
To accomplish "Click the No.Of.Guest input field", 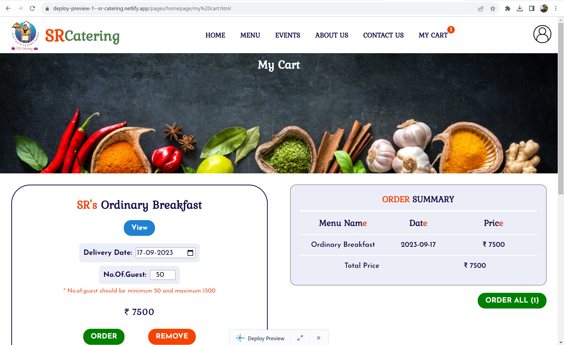I will point(163,275).
